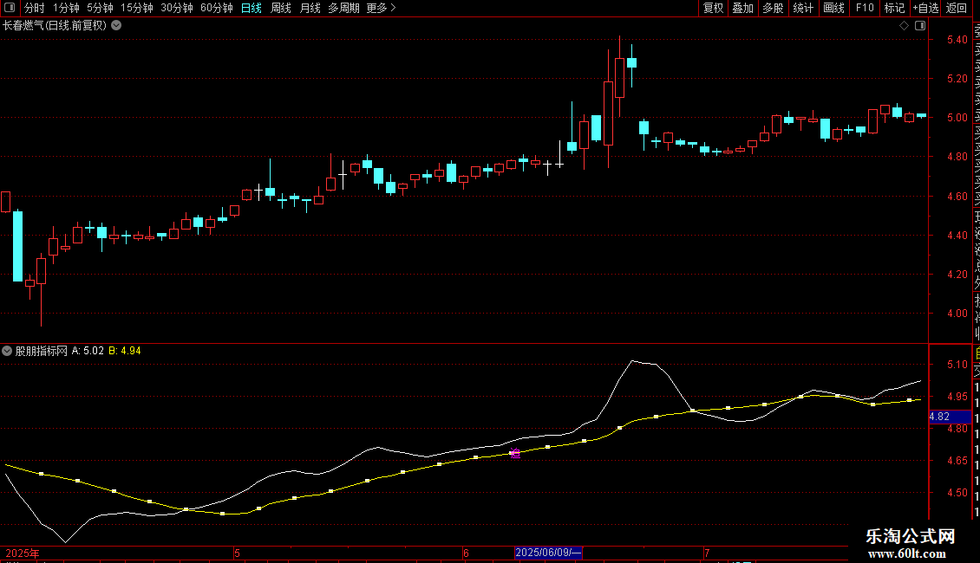The width and height of the screenshot is (980, 563).
Task: Click the 统计 statistics button
Action: coord(803,8)
